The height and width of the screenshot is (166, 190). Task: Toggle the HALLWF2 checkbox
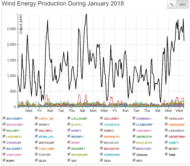pyautogui.click(x=36, y=130)
